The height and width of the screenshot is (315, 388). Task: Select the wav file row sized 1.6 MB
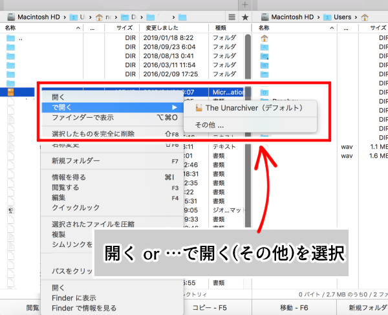pos(320,156)
